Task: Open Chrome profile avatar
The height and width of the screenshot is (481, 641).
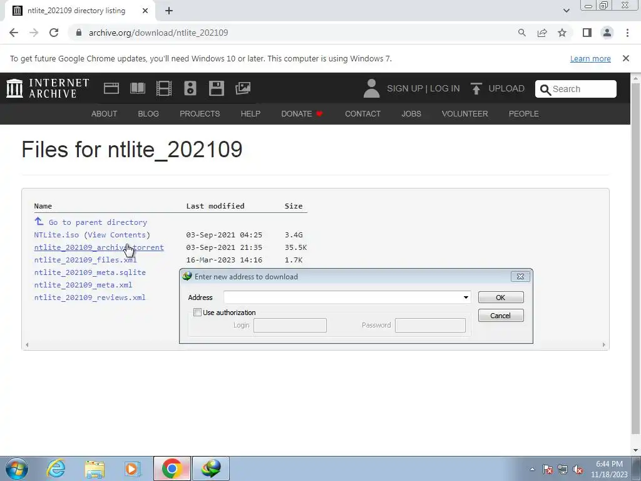Action: click(607, 33)
